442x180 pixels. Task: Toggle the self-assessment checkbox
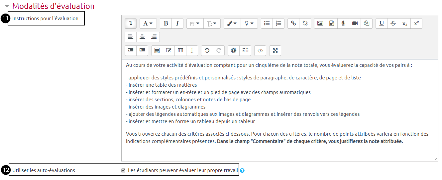[x=123, y=170]
